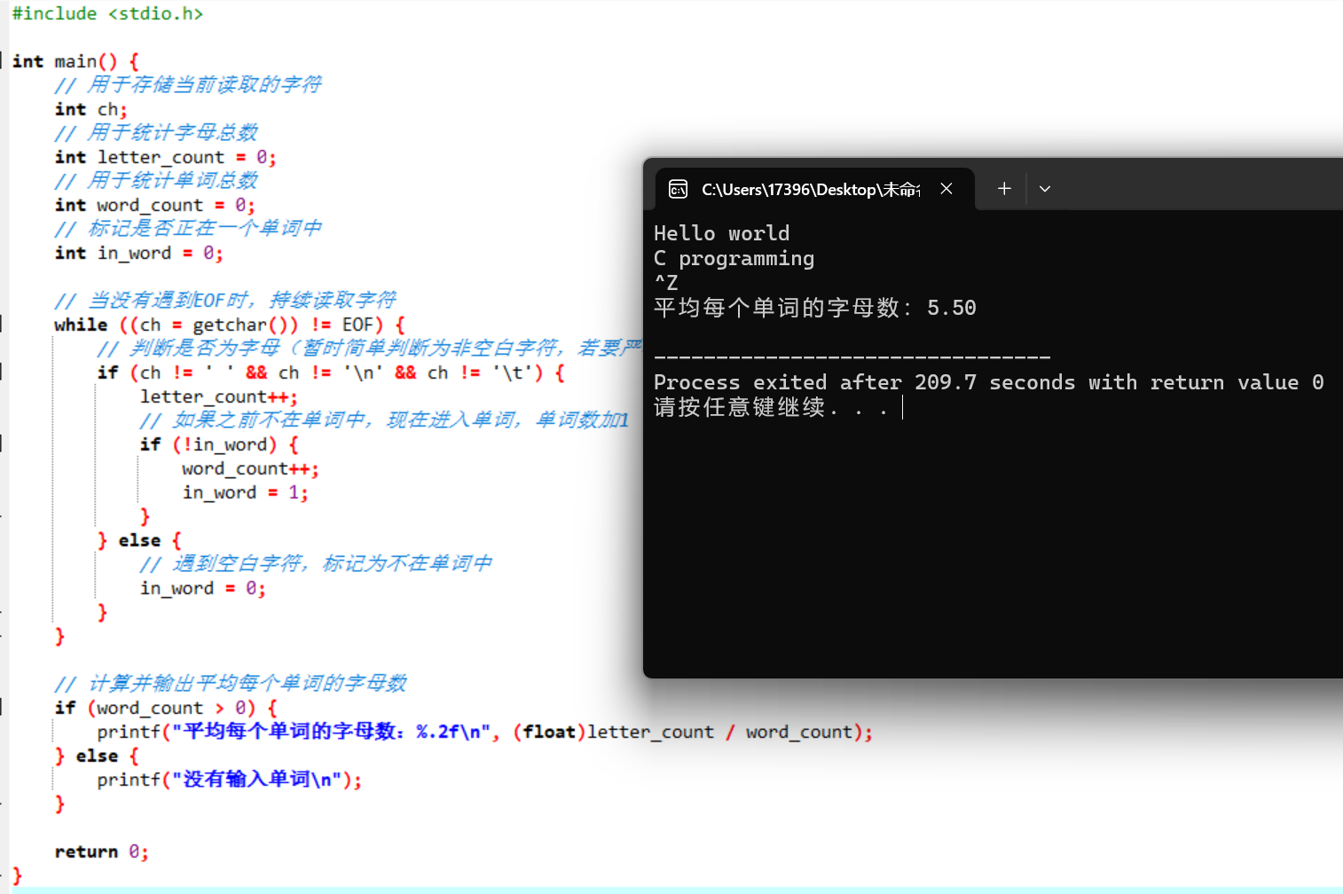The width and height of the screenshot is (1343, 894).
Task: Click the comment "计算并输出平均每个单词的字母数"
Action: 231,684
